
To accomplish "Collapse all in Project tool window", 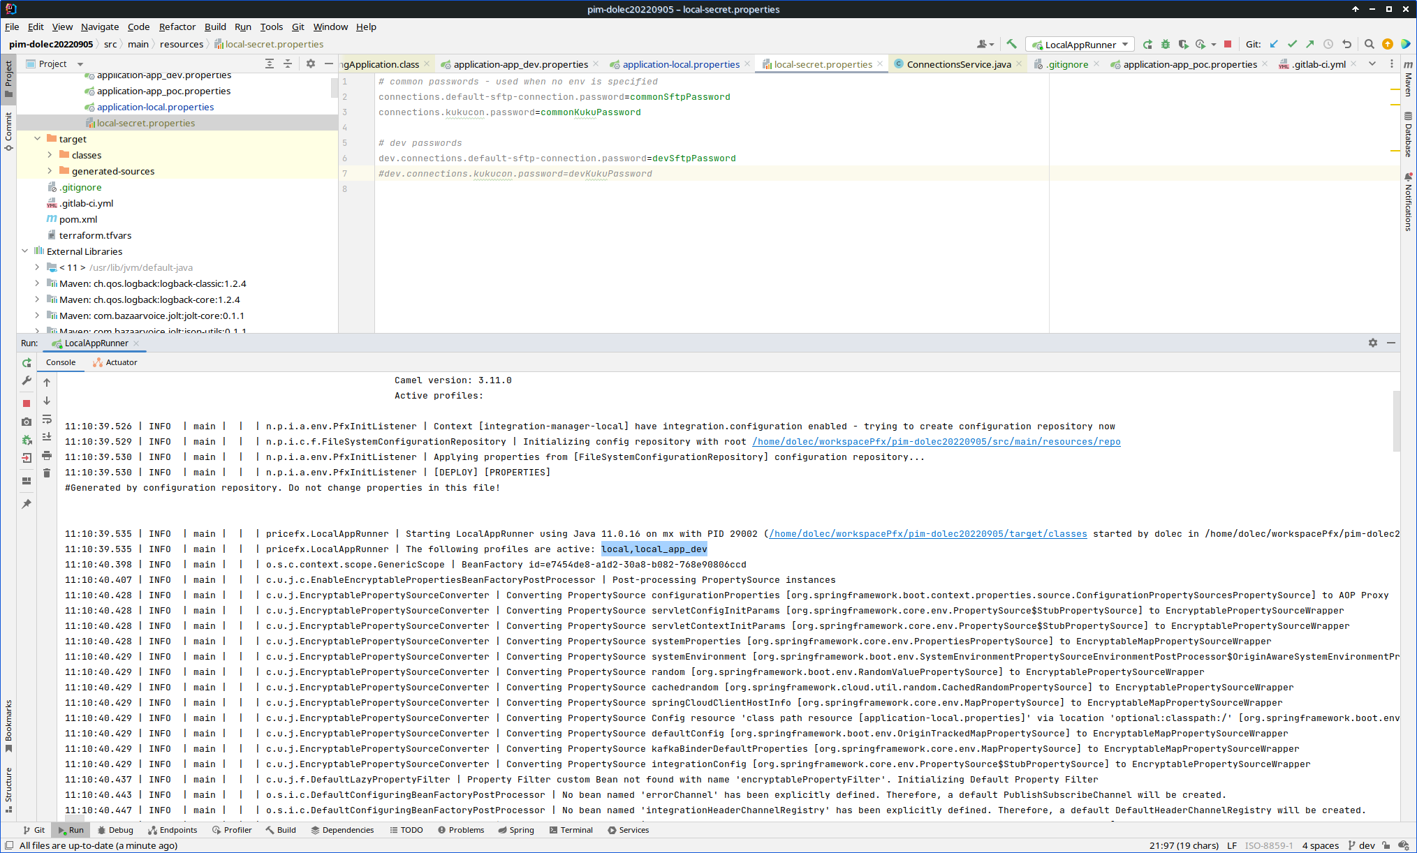I will (x=288, y=64).
